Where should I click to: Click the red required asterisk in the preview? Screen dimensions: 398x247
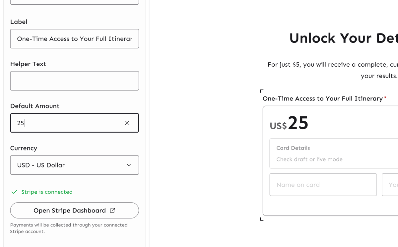tap(385, 98)
